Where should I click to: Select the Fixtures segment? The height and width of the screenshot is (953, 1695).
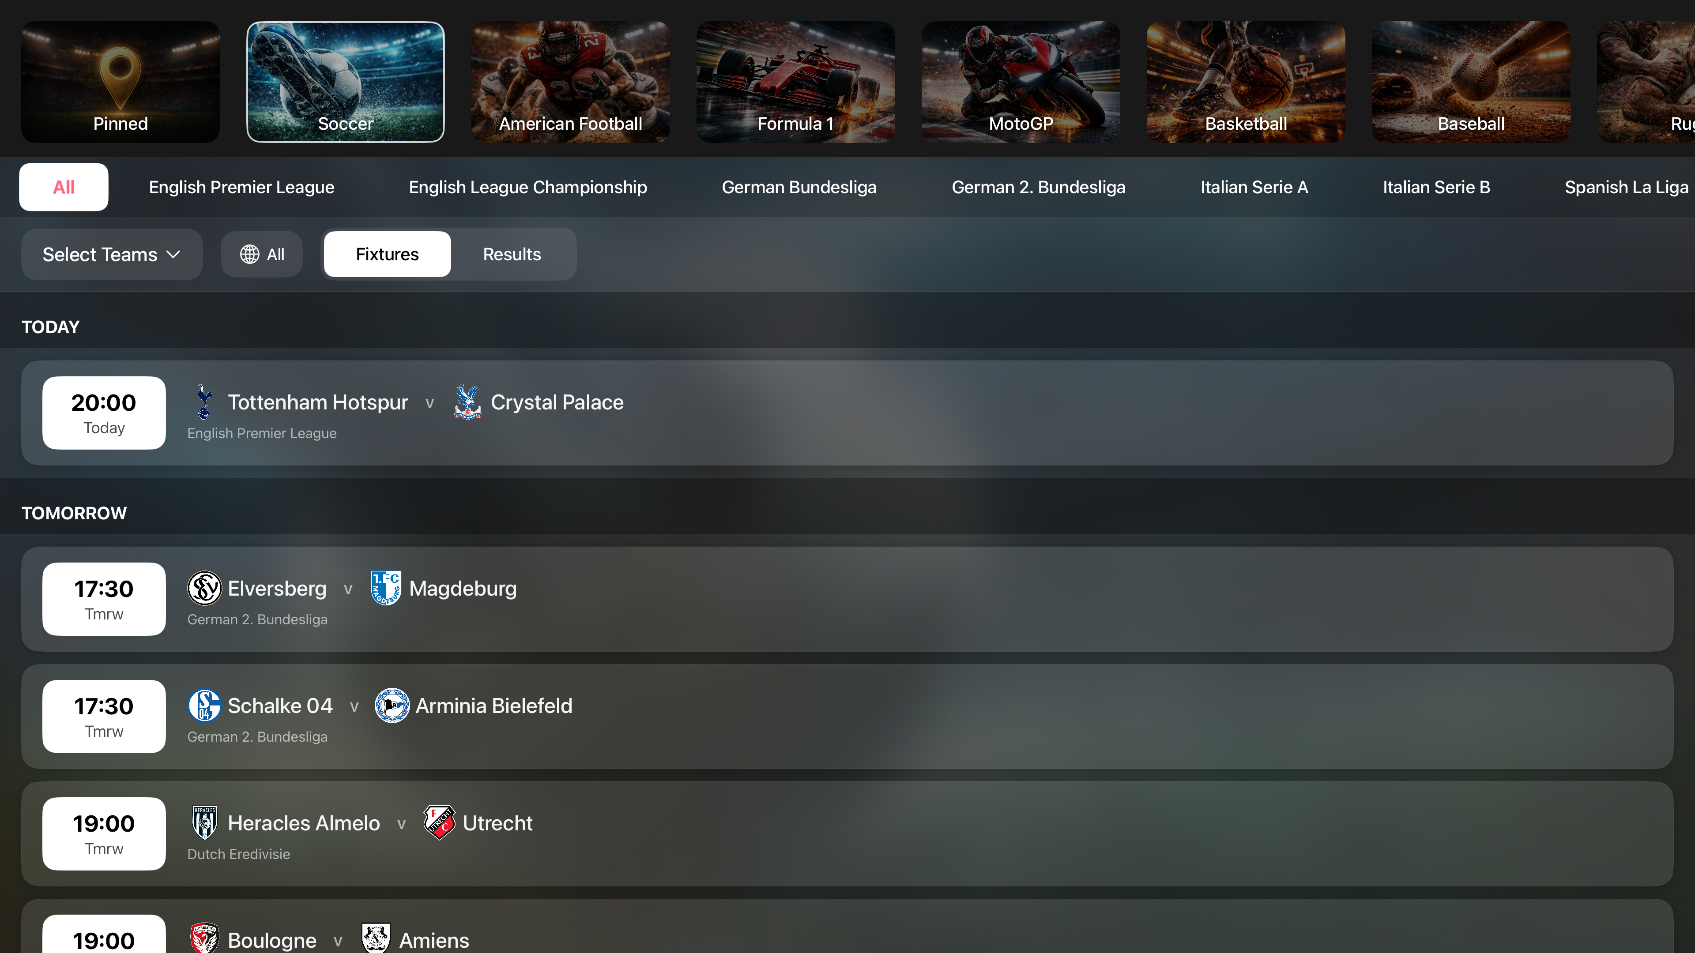(387, 255)
